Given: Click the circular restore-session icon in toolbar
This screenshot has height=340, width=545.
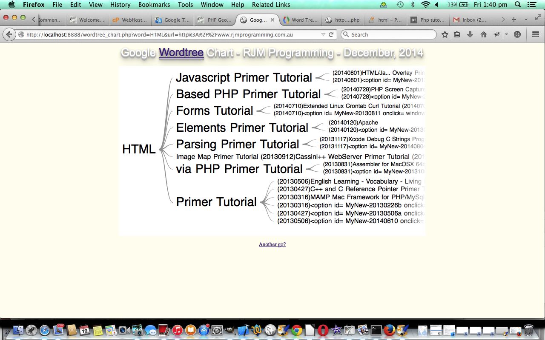Looking at the screenshot, I should point(517,34).
